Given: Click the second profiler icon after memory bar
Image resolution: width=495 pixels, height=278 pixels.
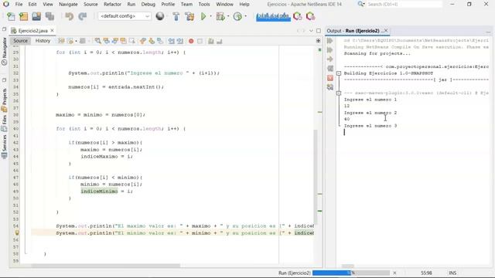Looking at the screenshot, I should tap(311, 16).
